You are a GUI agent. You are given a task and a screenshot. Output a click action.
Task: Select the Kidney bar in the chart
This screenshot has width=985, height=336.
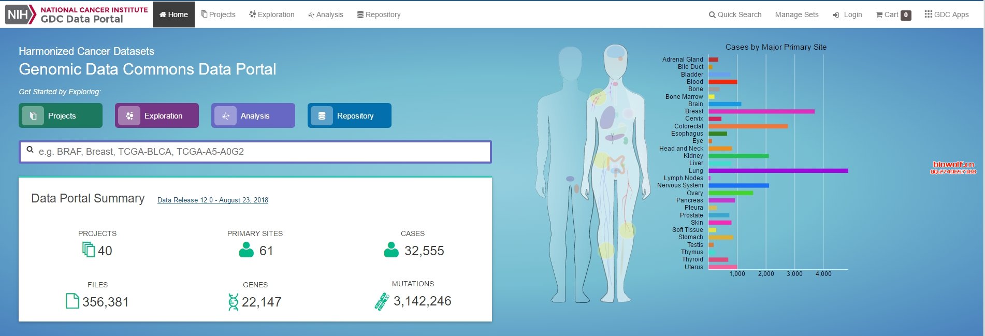click(738, 156)
